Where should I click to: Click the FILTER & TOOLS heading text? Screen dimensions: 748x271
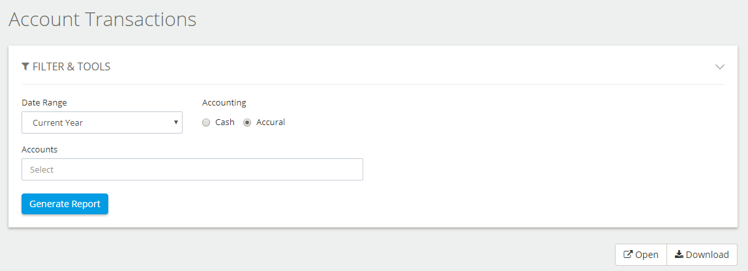[72, 66]
